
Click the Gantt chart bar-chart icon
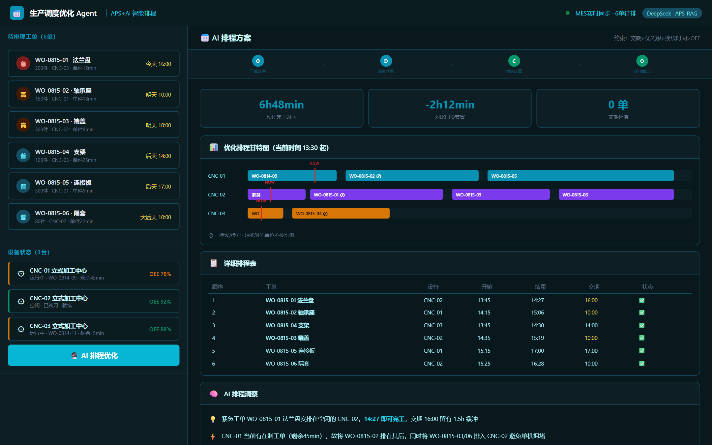(x=214, y=147)
